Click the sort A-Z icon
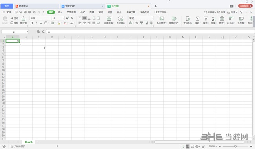 tap(214, 19)
